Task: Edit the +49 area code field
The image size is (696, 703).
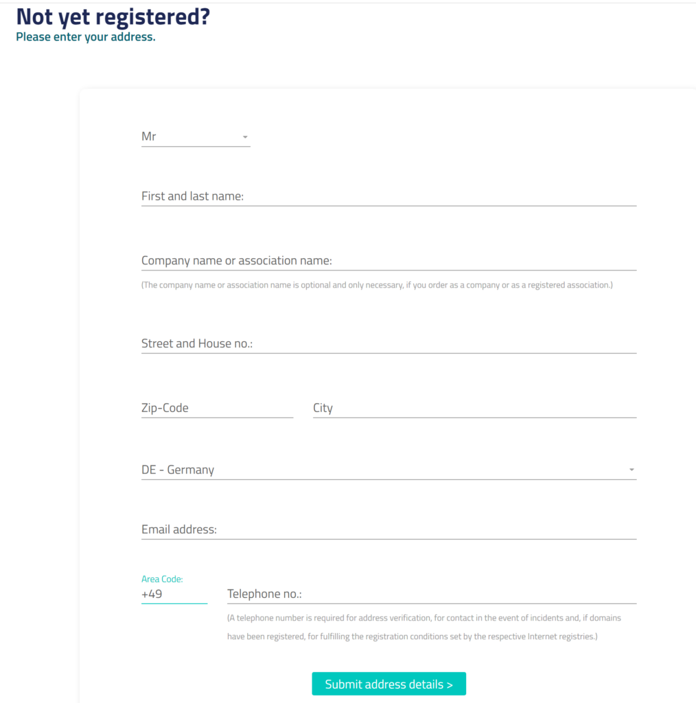Action: 174,595
